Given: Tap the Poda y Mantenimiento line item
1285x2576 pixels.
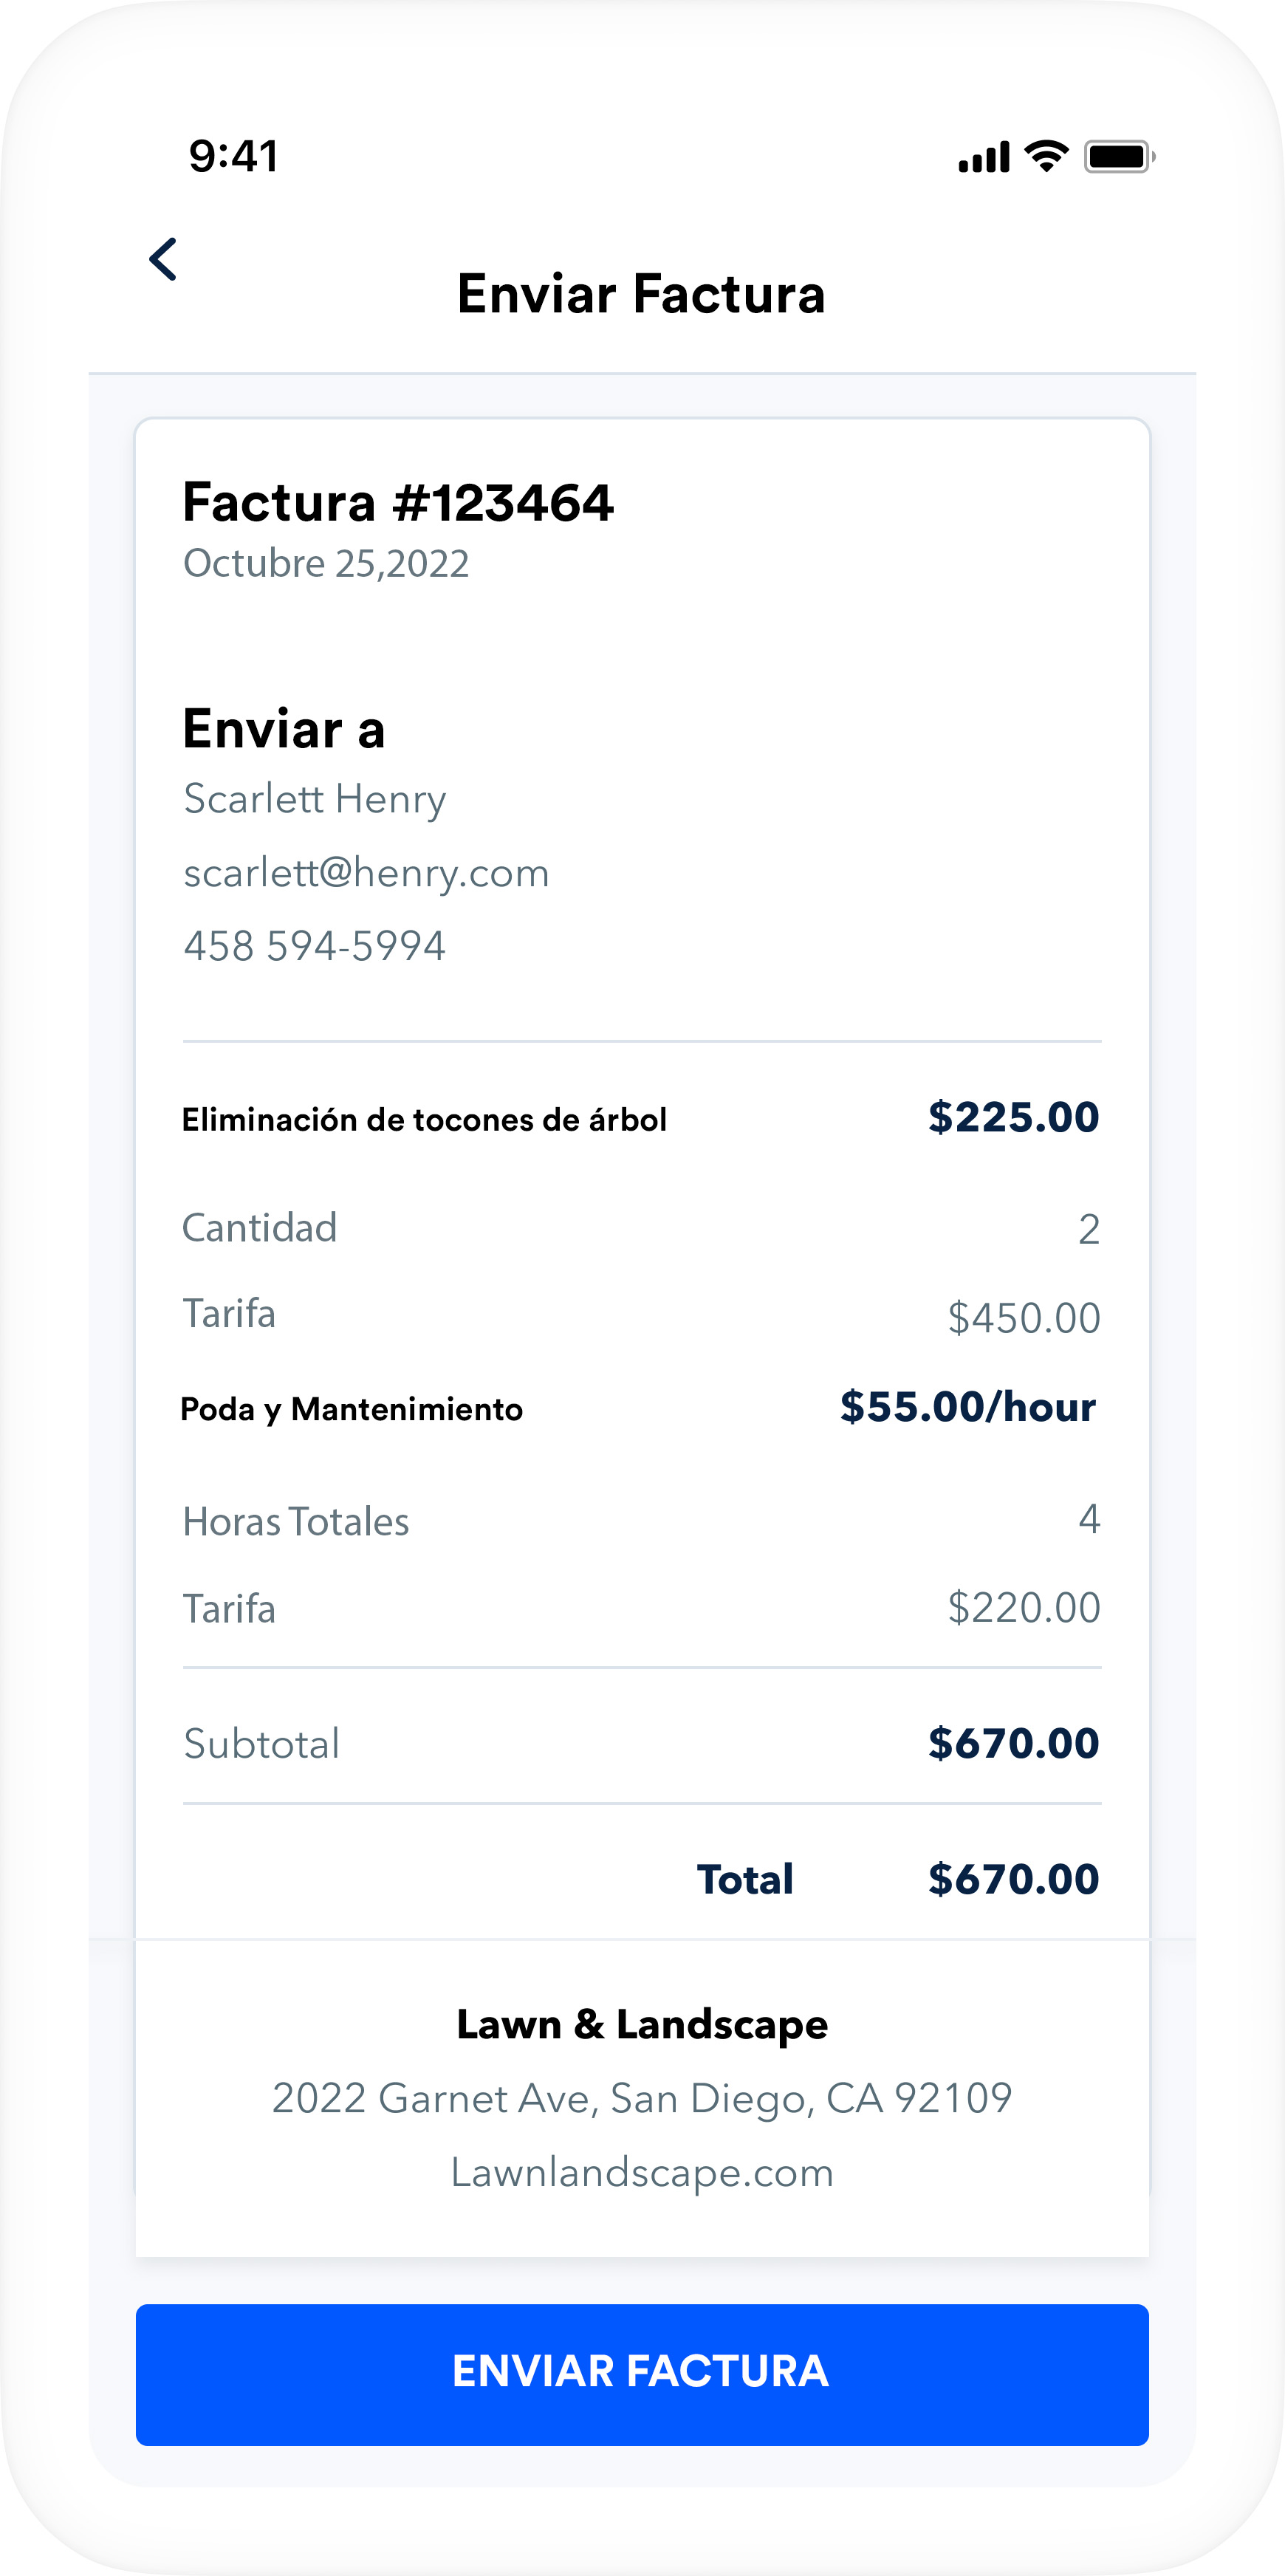Looking at the screenshot, I should coord(351,1409).
